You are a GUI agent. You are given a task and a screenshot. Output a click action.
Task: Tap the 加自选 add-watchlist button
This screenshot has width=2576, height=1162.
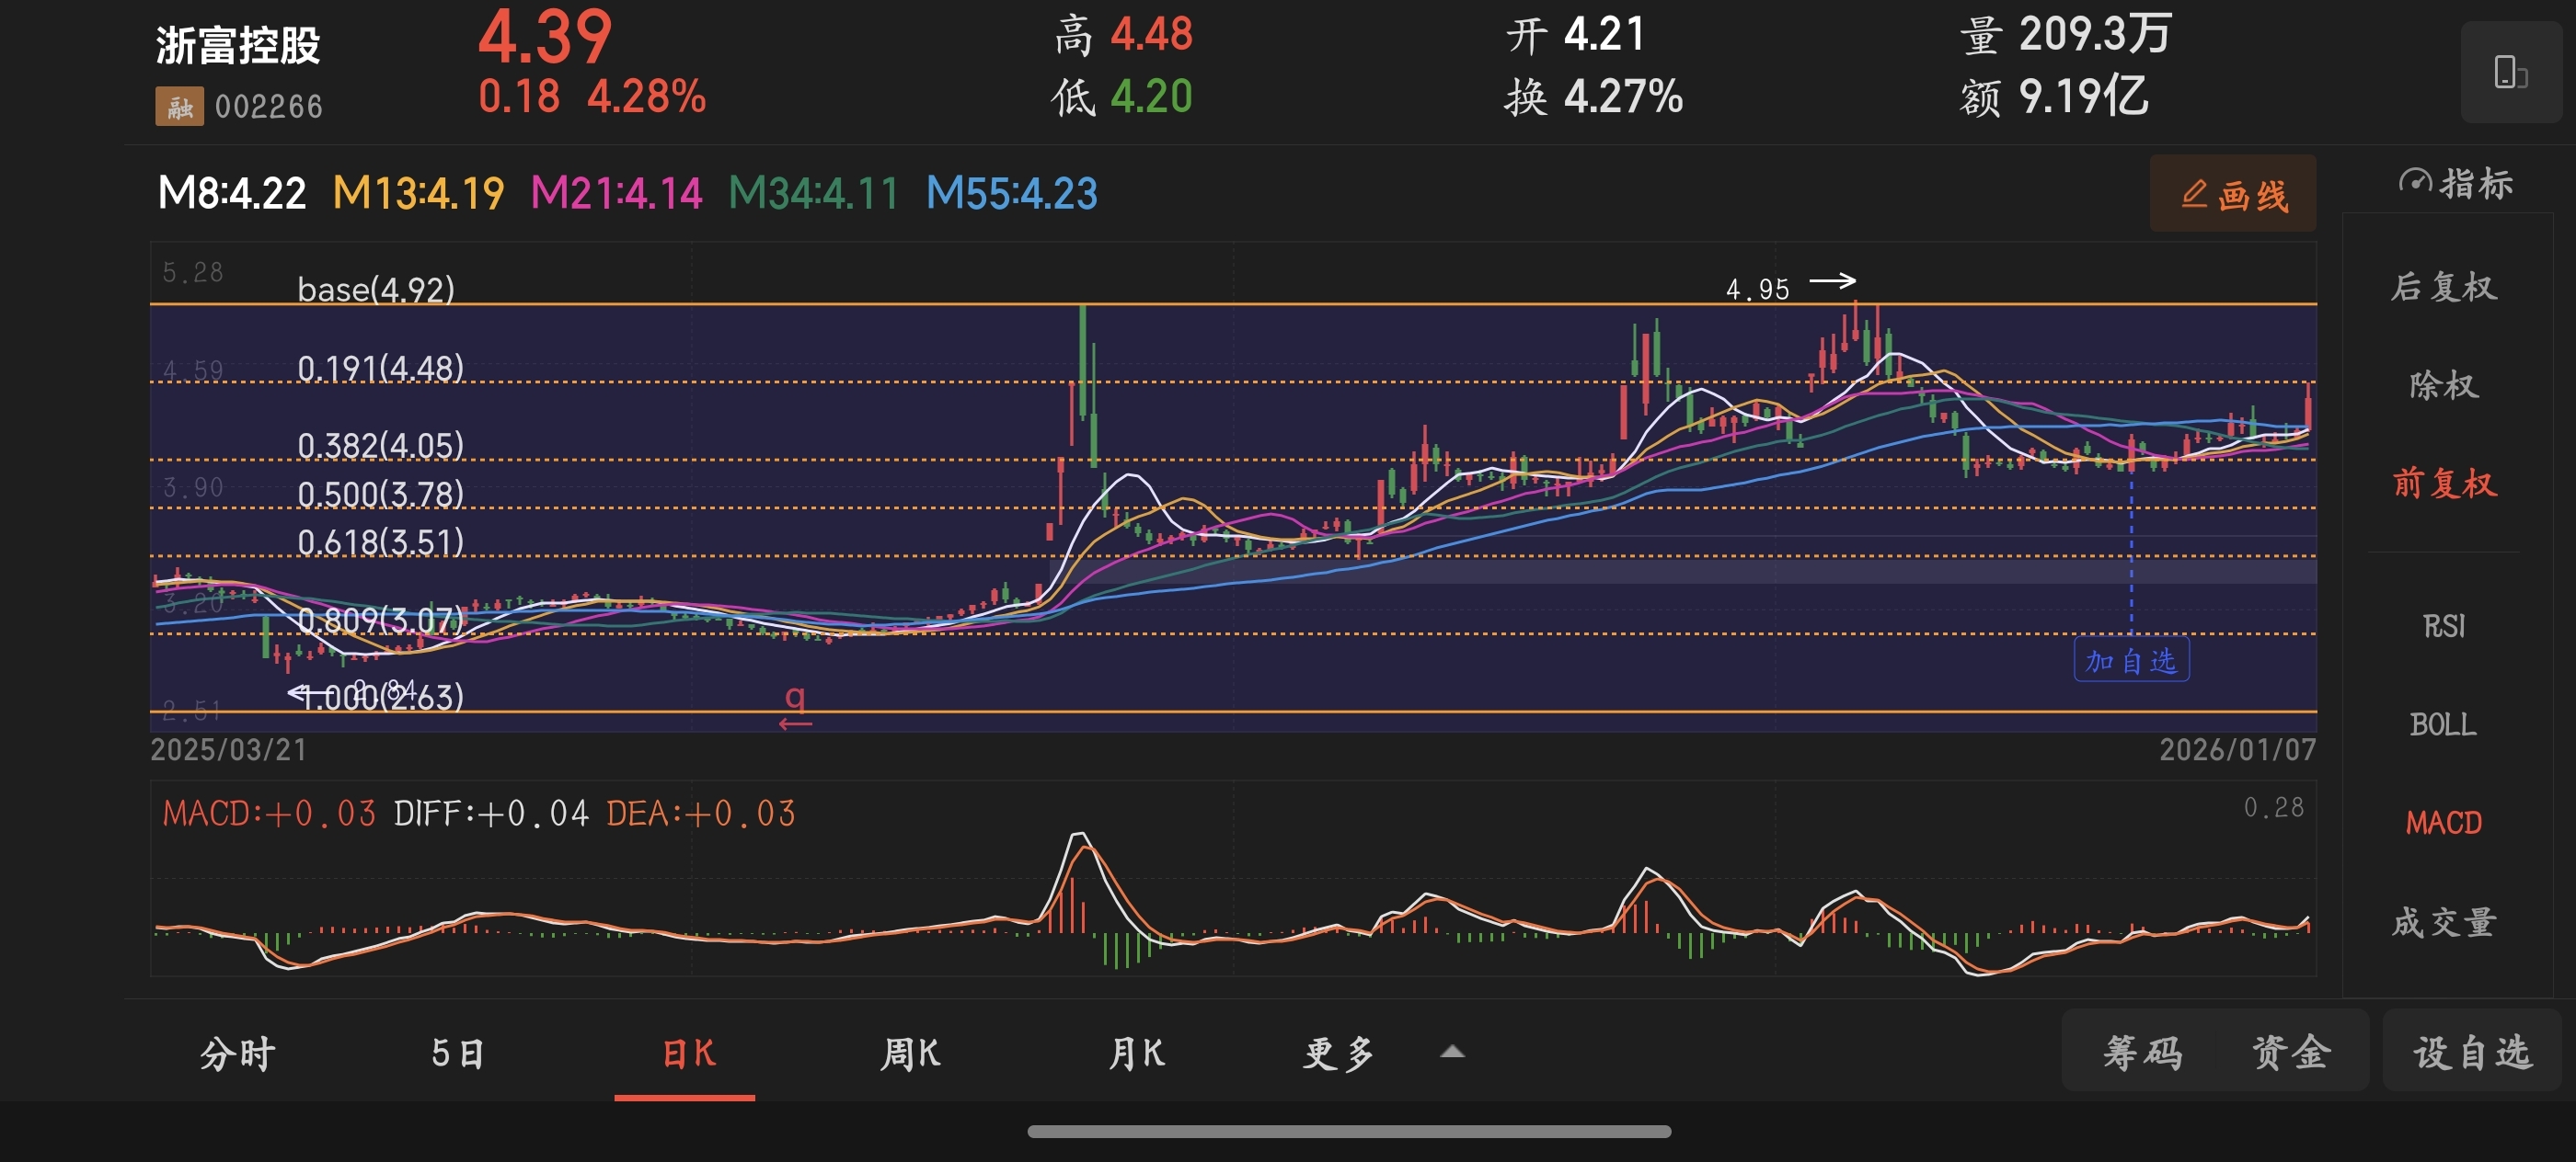pyautogui.click(x=2131, y=660)
